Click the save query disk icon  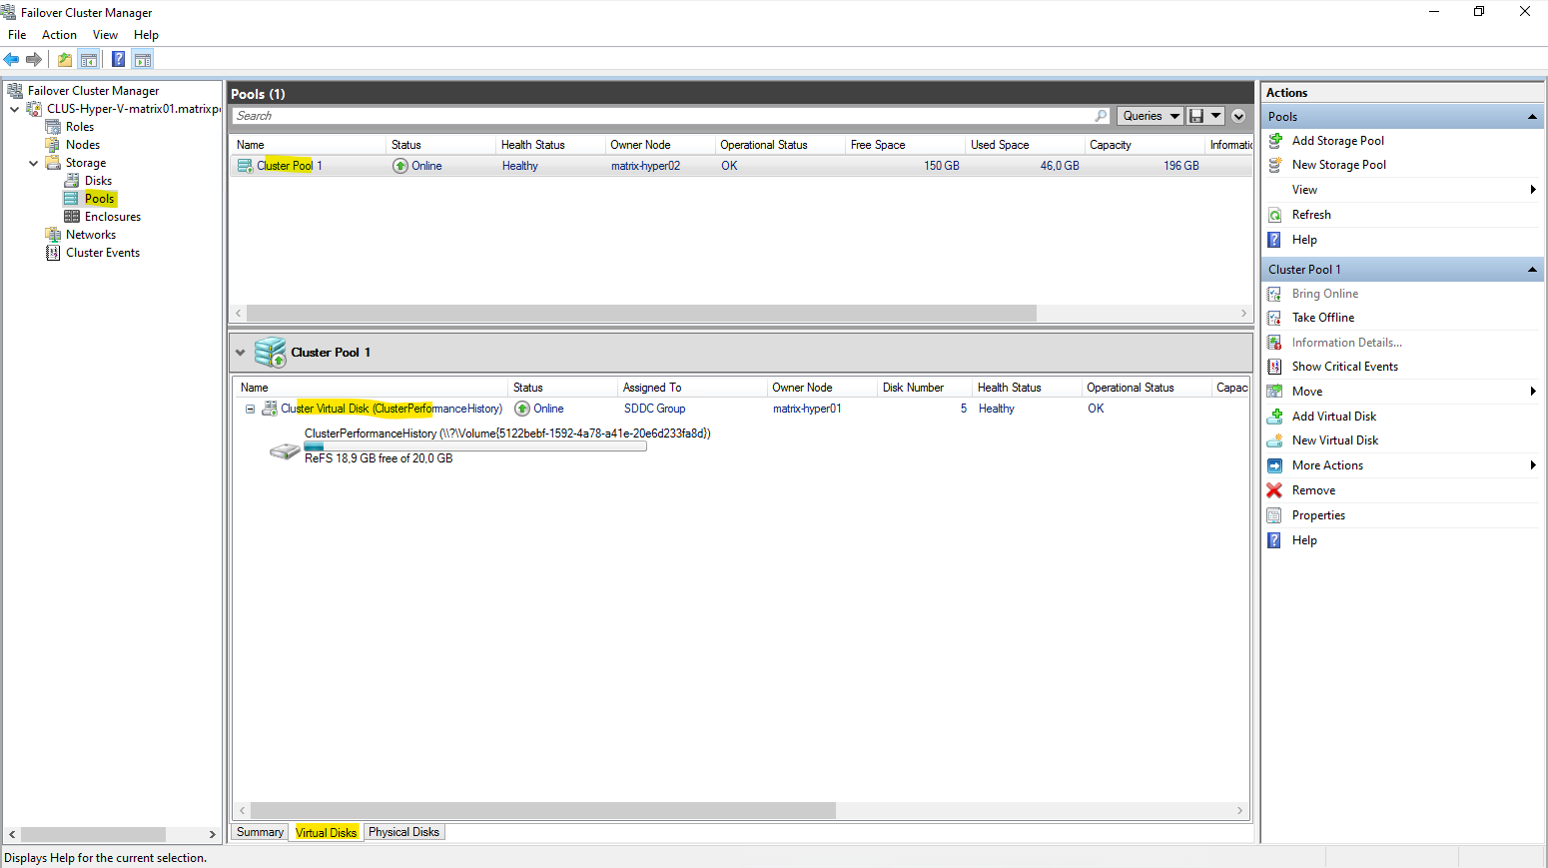click(x=1196, y=116)
